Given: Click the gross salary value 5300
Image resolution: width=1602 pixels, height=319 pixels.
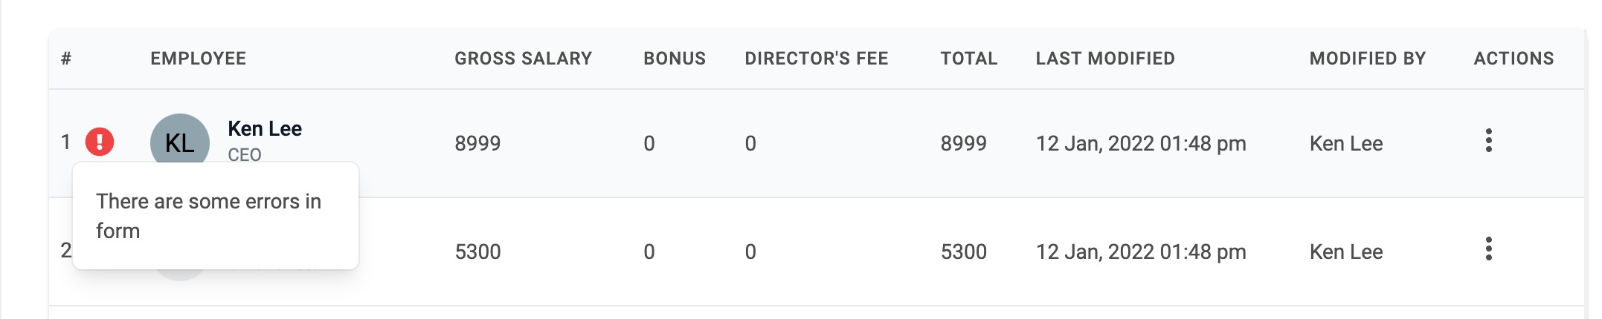Looking at the screenshot, I should (477, 251).
